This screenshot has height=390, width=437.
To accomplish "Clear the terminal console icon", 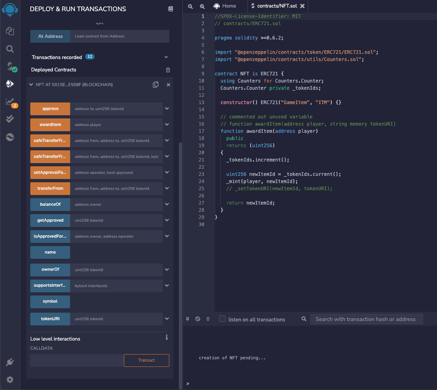I will pos(198,319).
